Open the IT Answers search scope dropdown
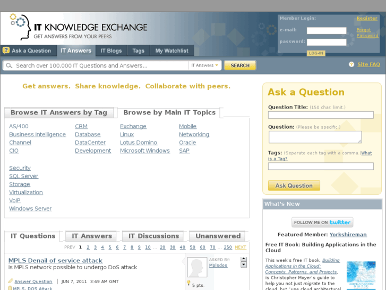The width and height of the screenshot is (386, 290). point(205,65)
